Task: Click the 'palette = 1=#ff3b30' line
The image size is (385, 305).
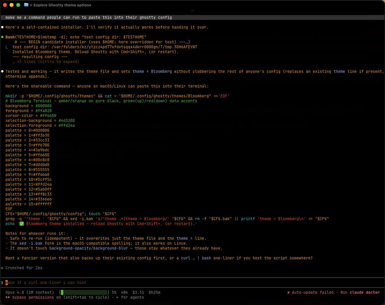Action: pos(27,135)
